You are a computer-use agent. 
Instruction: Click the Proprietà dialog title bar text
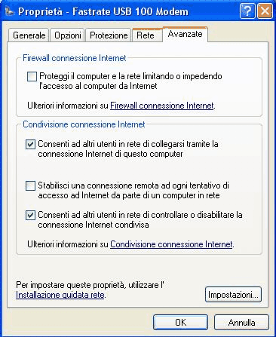(103, 11)
